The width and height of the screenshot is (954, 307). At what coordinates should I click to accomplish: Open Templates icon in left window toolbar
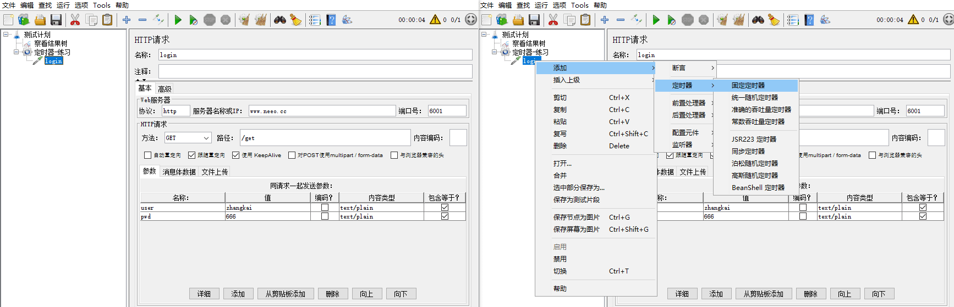coord(24,20)
